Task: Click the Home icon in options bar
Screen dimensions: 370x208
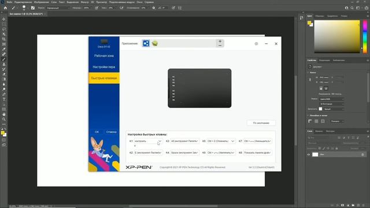Action: click(5, 8)
